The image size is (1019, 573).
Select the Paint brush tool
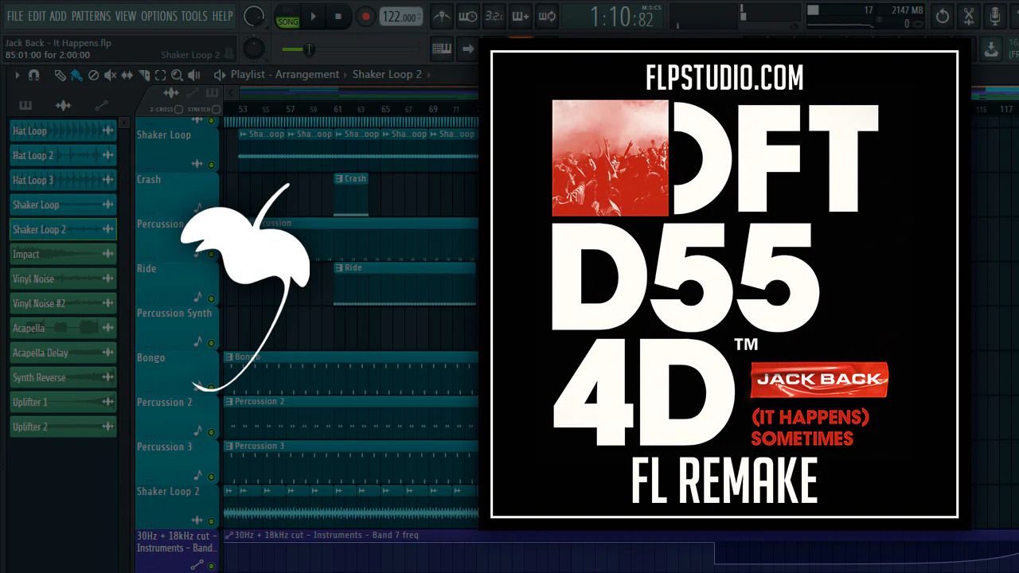coord(76,75)
